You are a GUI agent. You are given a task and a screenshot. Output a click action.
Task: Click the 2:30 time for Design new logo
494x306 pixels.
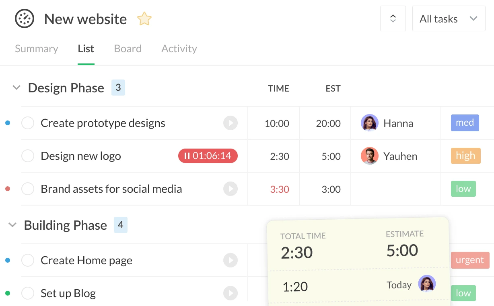point(280,156)
